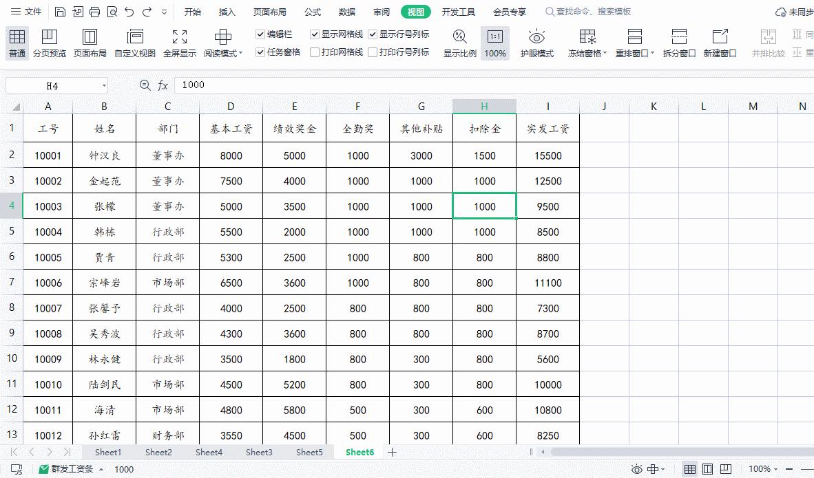Add a new sheet with the plus button

coord(391,452)
